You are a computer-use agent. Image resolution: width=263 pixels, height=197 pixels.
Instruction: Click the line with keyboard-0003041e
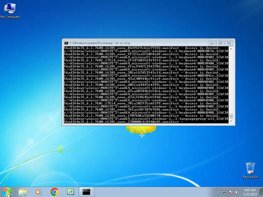[146, 76]
